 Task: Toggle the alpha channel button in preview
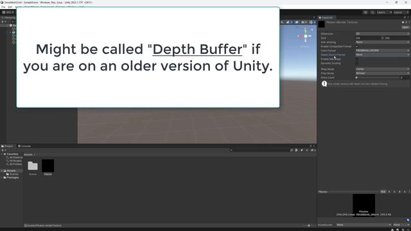405,192
